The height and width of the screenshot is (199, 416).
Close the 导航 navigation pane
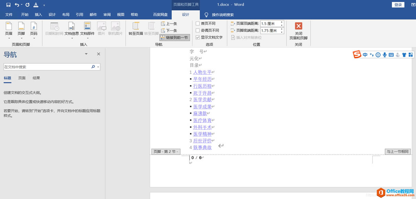tap(99, 54)
